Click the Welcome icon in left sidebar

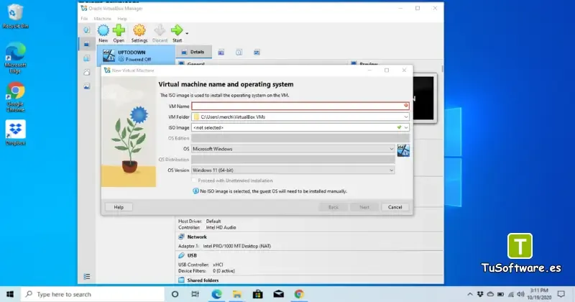[x=86, y=30]
